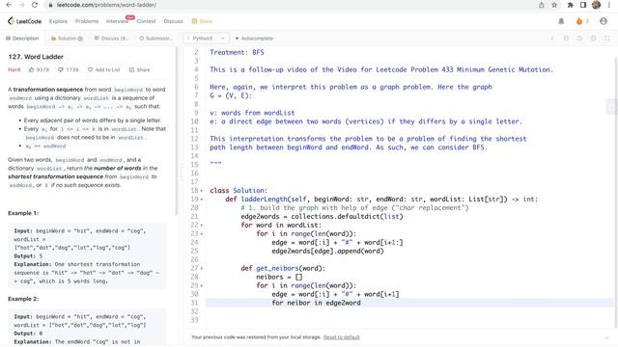Collapse code fold arrow at line 18

click(202, 191)
